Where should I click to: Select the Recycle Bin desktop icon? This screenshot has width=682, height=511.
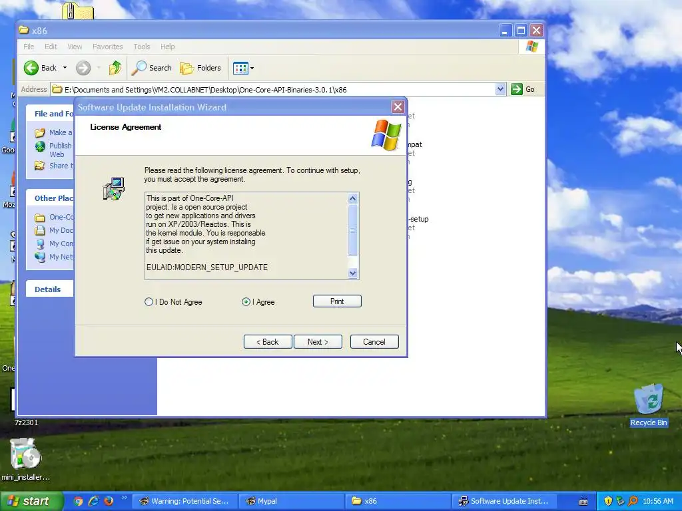click(x=649, y=405)
